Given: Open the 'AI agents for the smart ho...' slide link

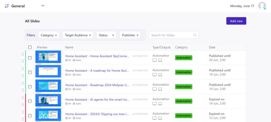Looking at the screenshot, I should (x=97, y=99).
